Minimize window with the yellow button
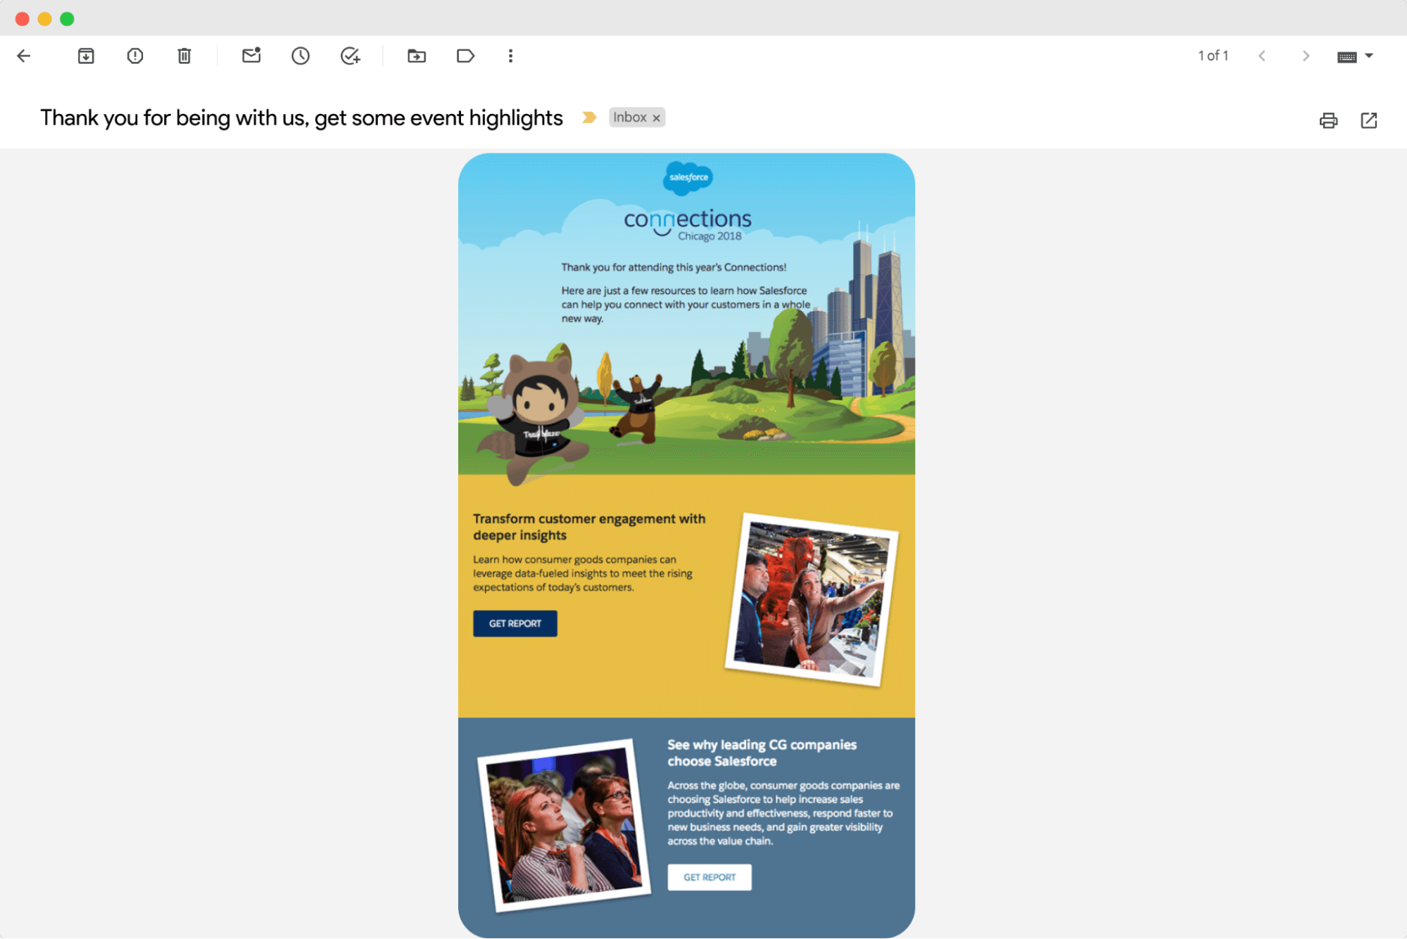Image resolution: width=1407 pixels, height=939 pixels. tap(44, 19)
